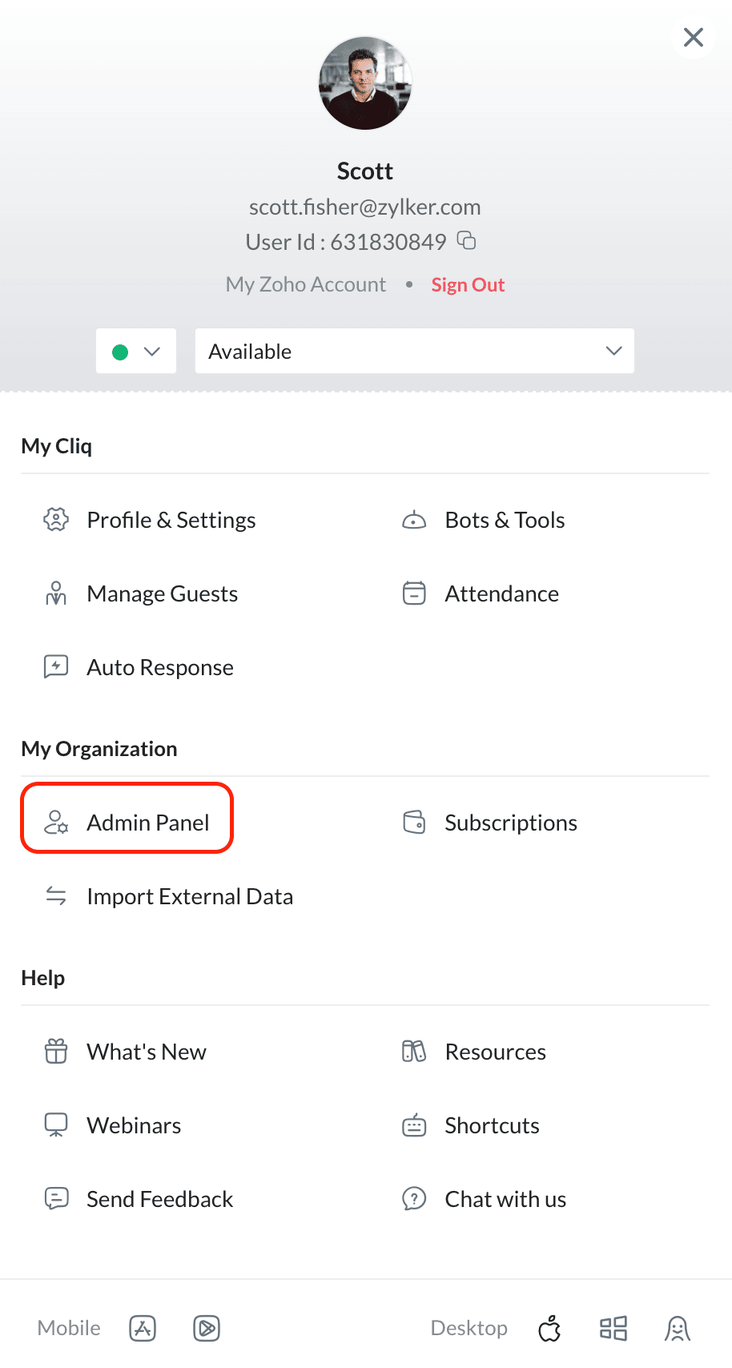Copy the User Id with the copy icon

point(466,240)
